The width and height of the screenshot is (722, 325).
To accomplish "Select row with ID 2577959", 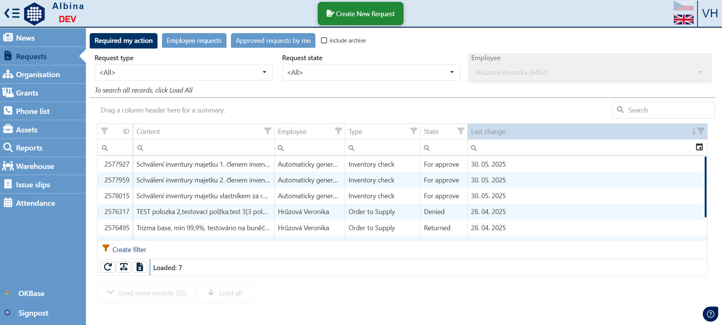I will pos(401,180).
